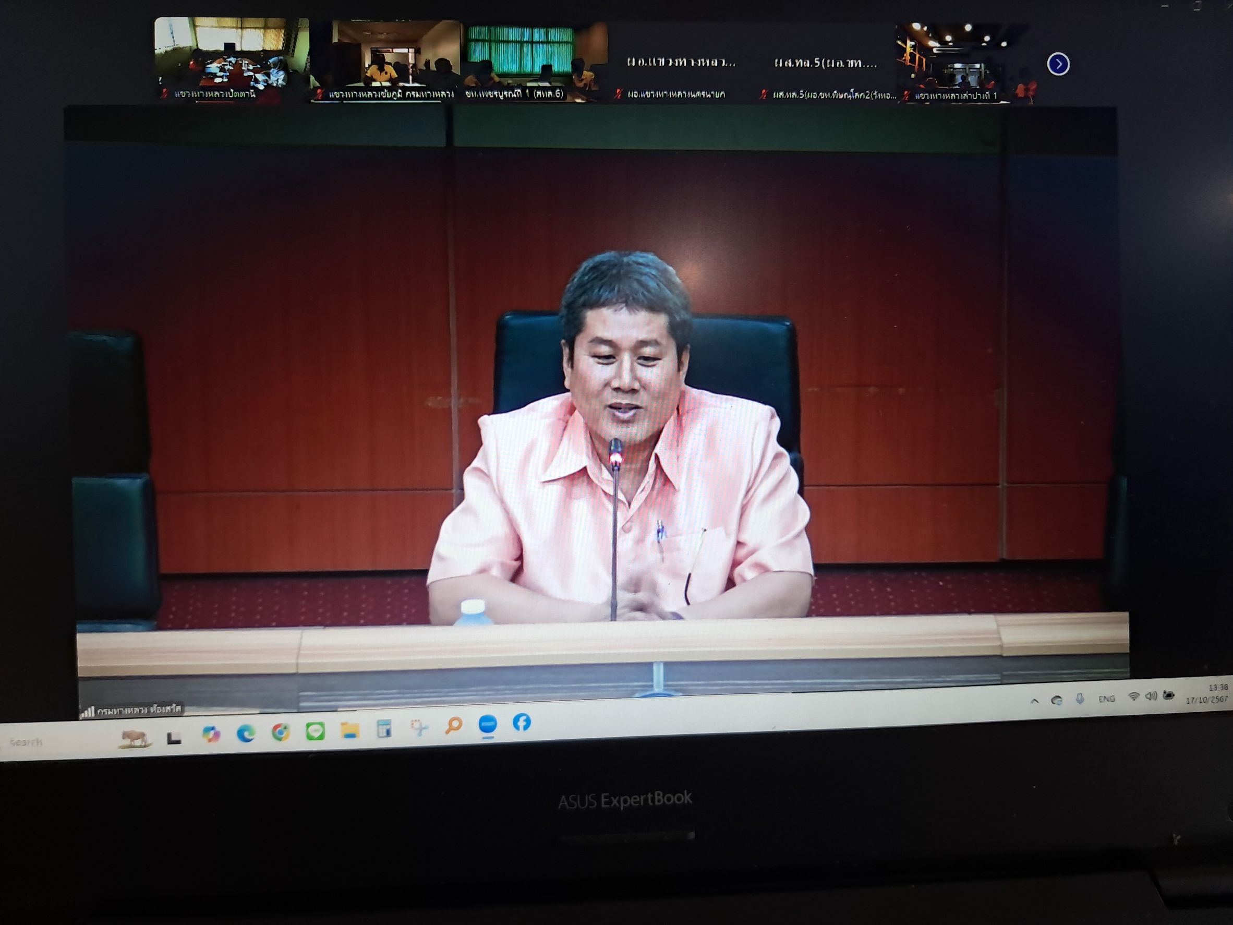Open the Copilot taskbar icon
This screenshot has width=1233, height=925.
211,735
